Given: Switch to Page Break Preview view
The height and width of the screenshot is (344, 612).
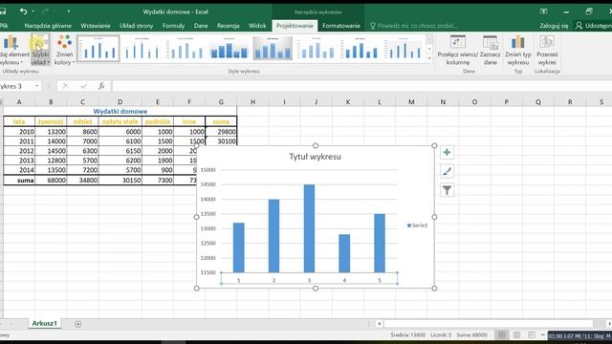Looking at the screenshot, I should point(532,335).
